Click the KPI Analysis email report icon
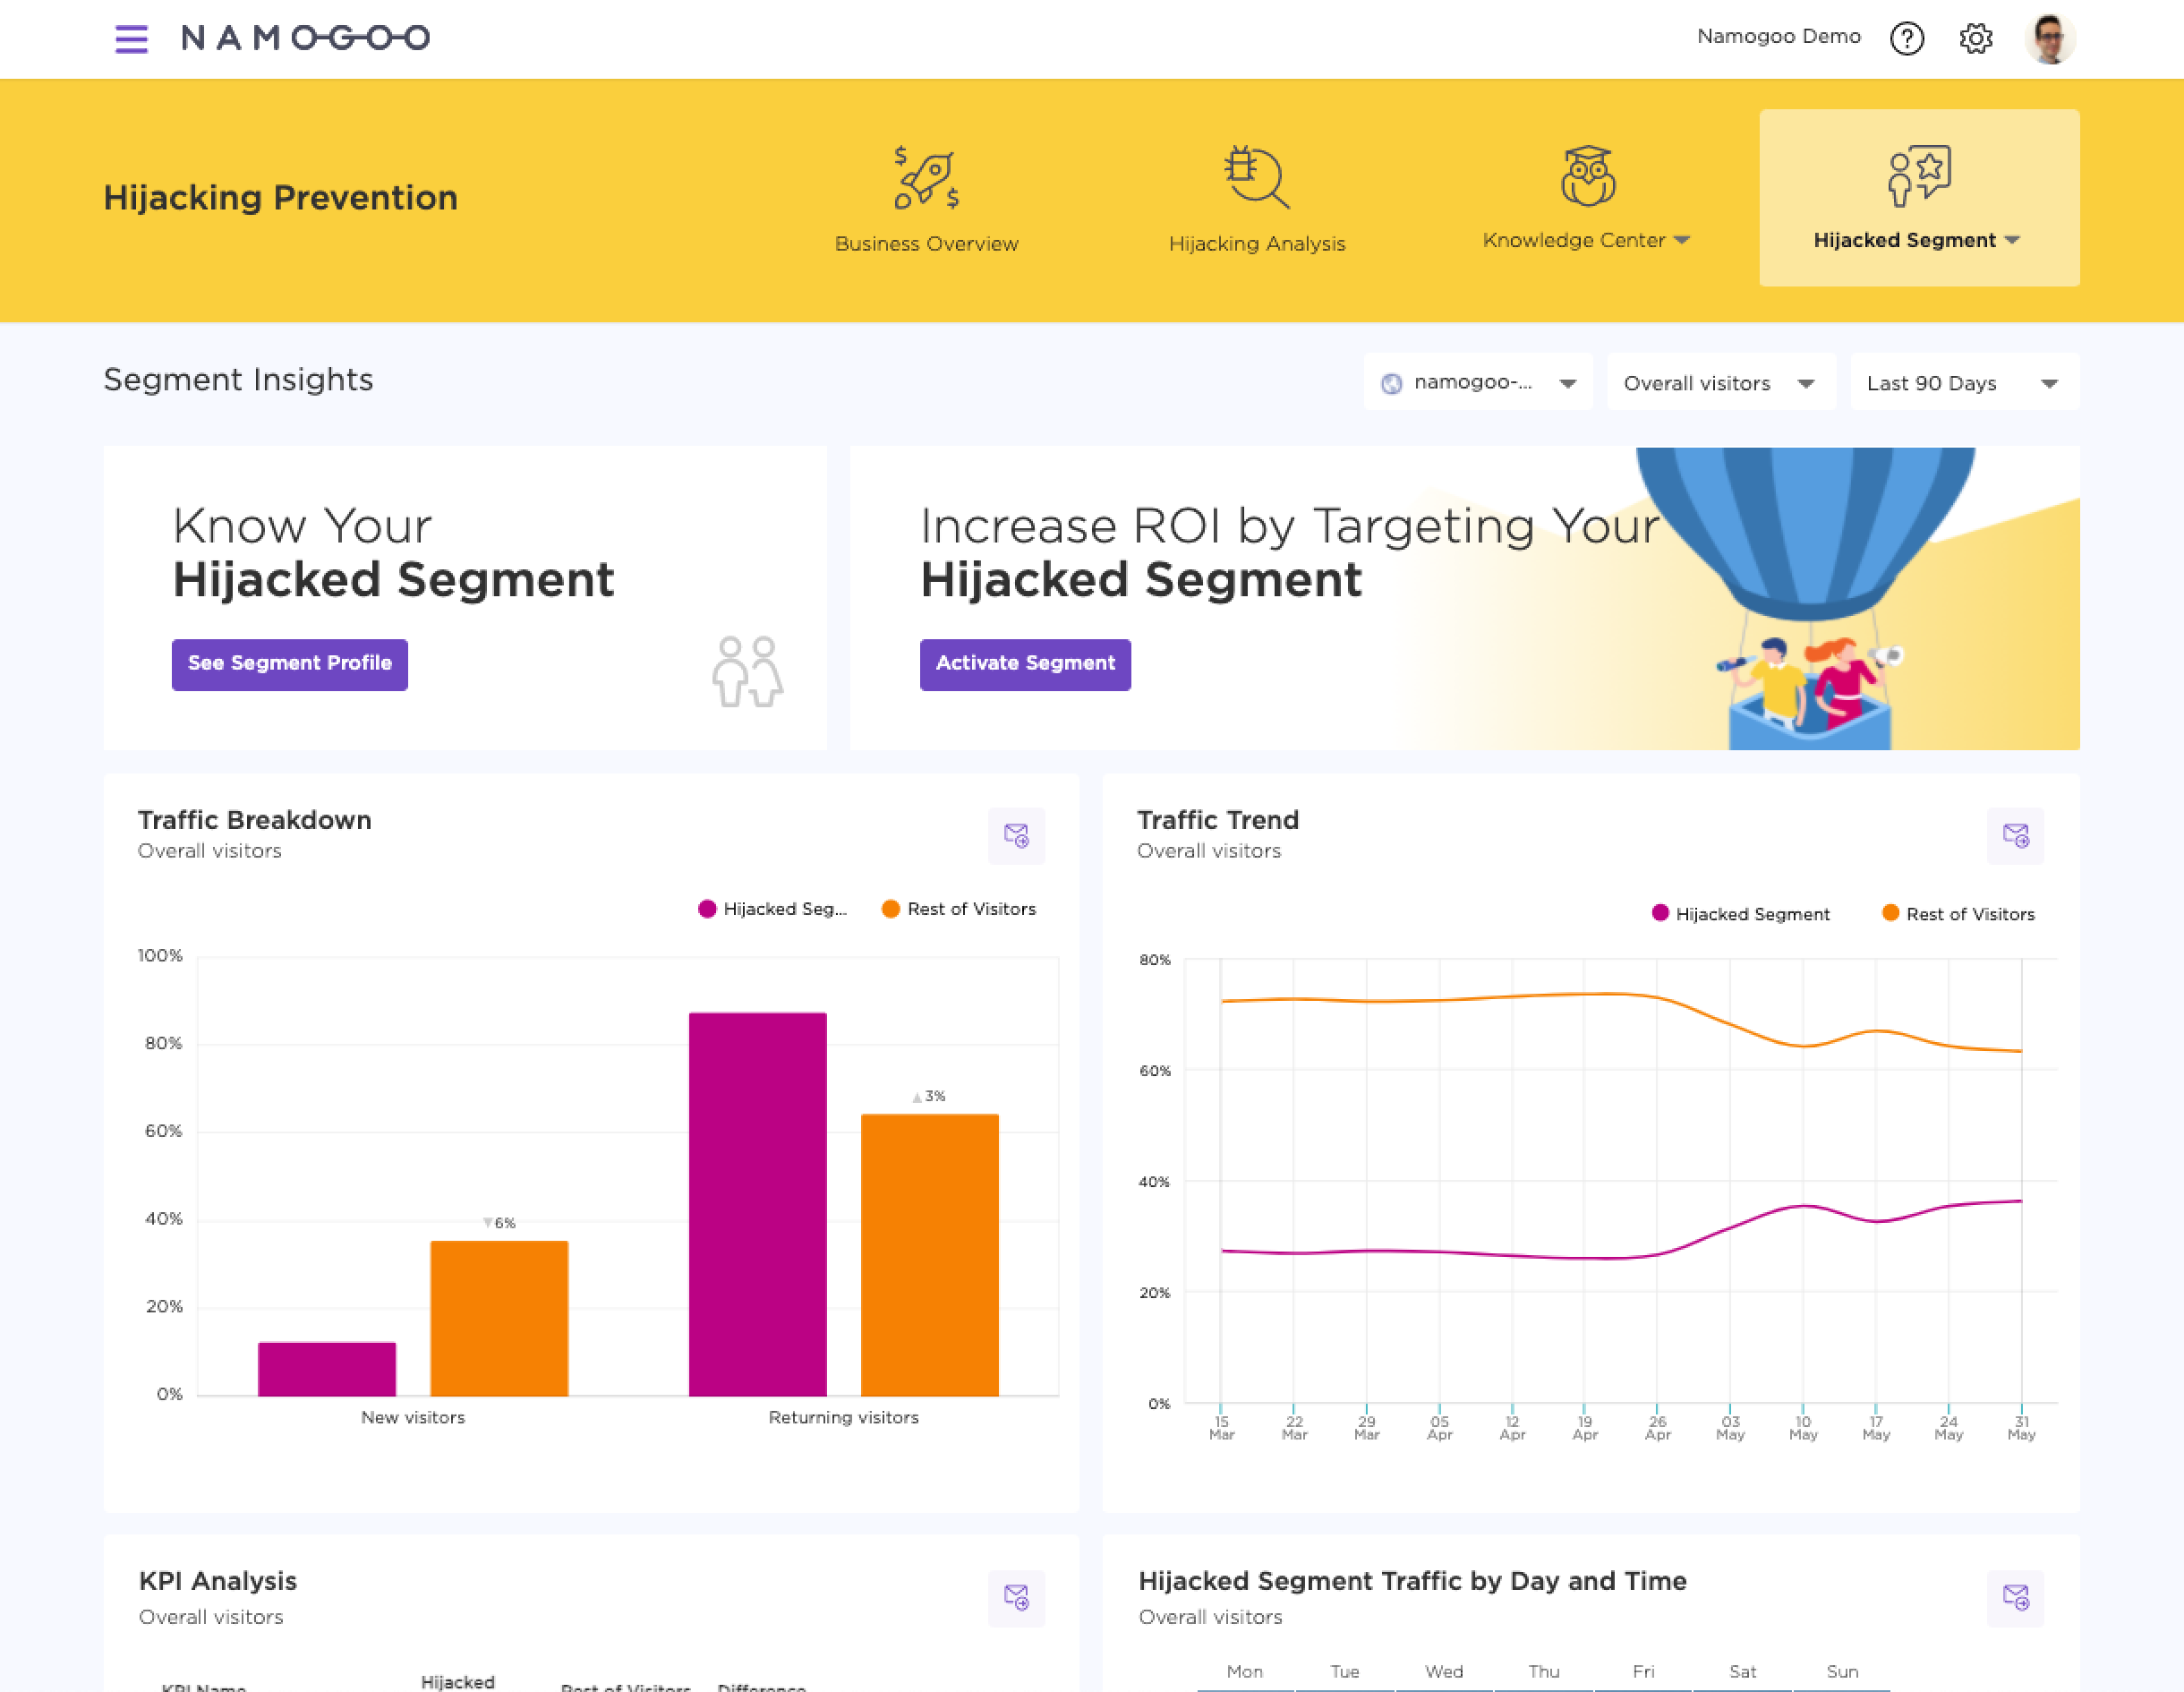 point(1016,1597)
